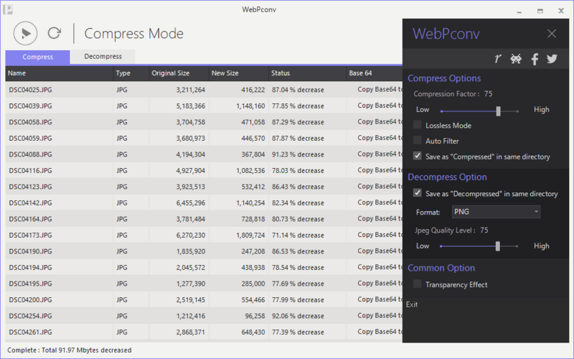The width and height of the screenshot is (574, 359).
Task: Sort by the Original Size column header
Action: (x=179, y=73)
